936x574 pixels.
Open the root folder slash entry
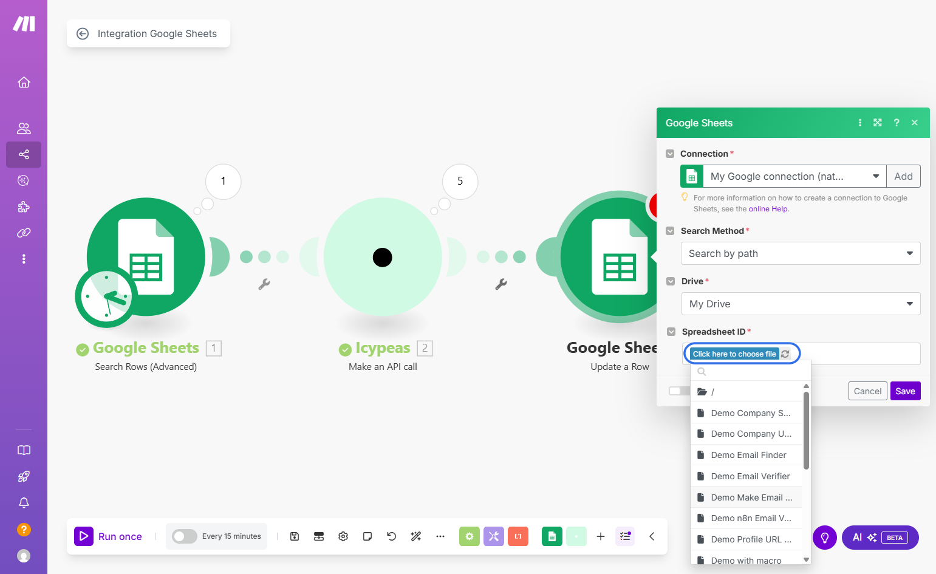tap(746, 392)
